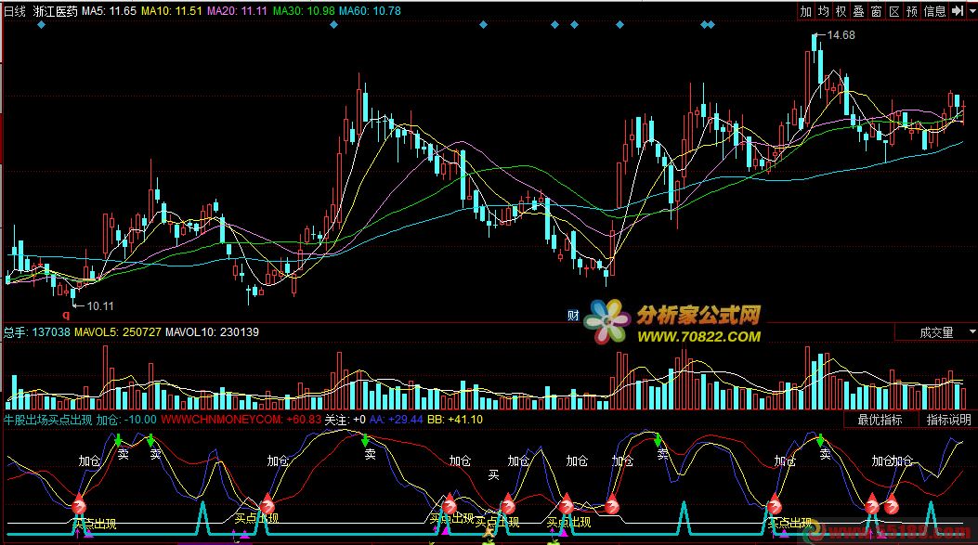Open the 信息 info panel button
Image resolution: width=978 pixels, height=545 pixels.
coord(934,11)
